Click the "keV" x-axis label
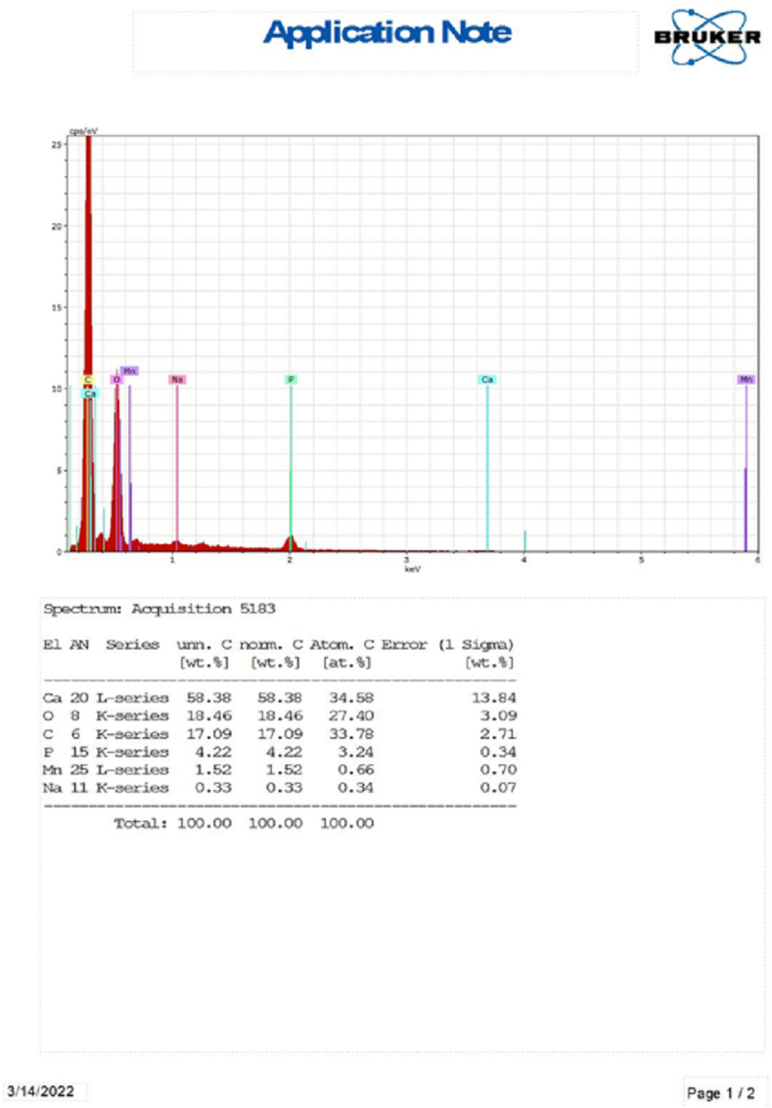 pos(412,569)
